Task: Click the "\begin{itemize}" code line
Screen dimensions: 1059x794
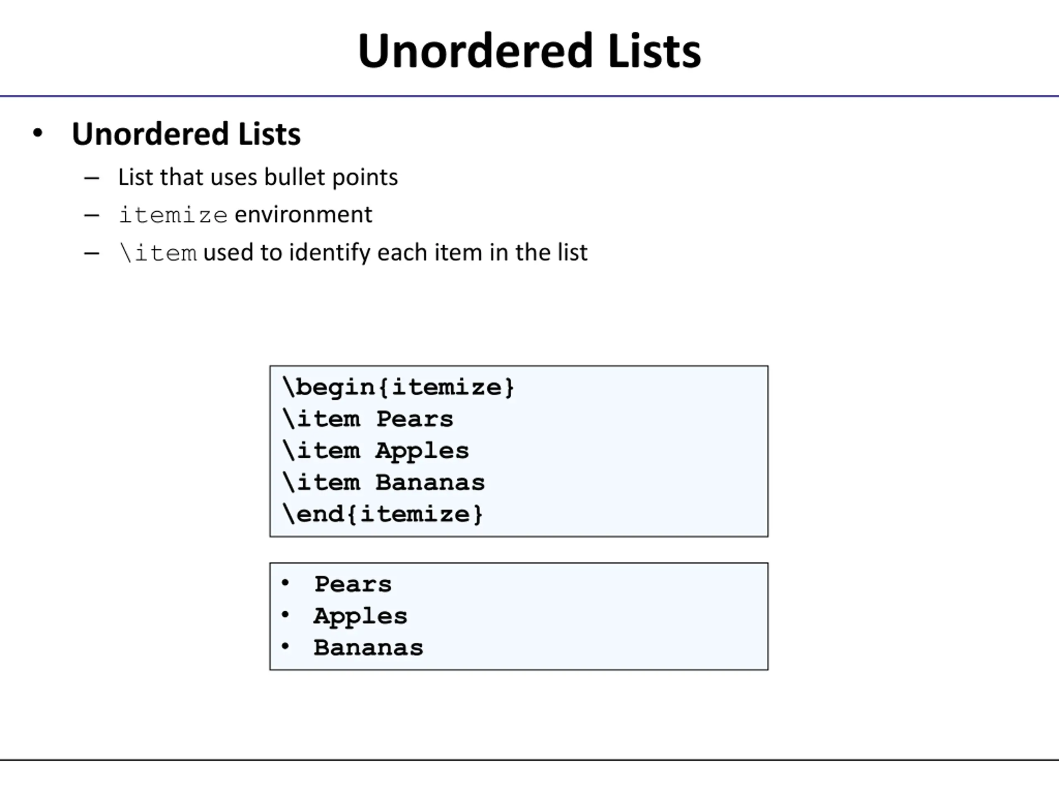Action: [x=398, y=387]
